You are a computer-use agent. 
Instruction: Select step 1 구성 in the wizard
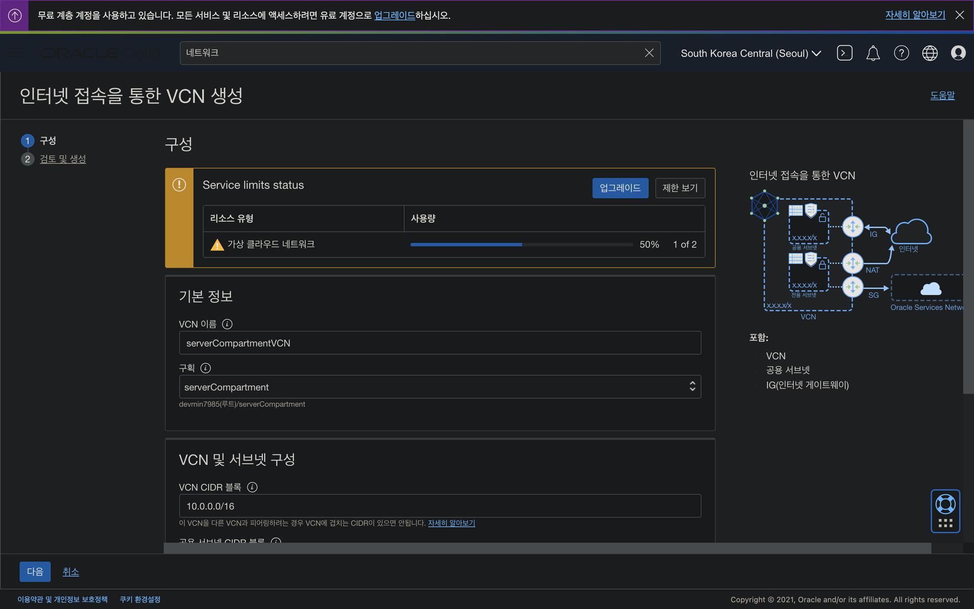[x=48, y=141]
